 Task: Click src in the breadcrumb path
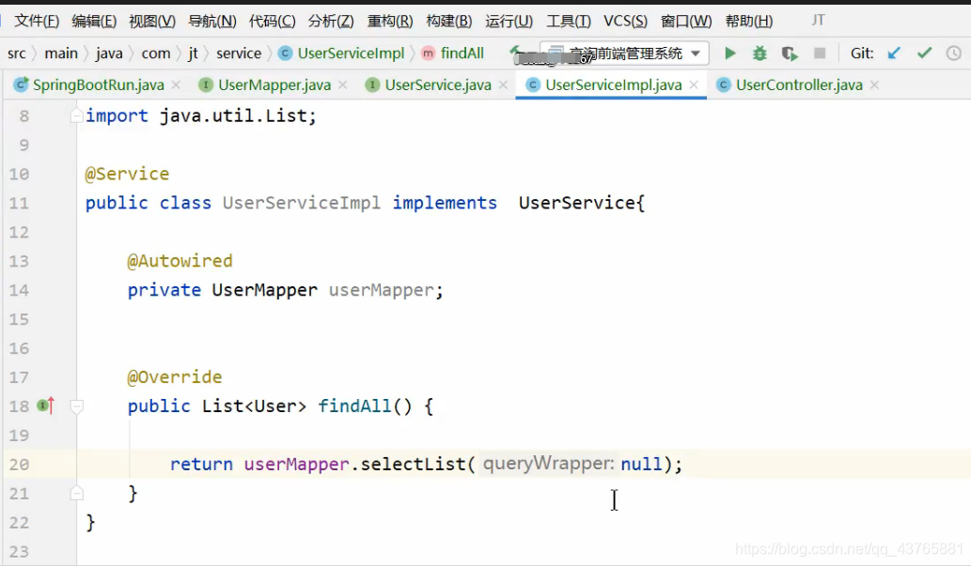click(x=17, y=54)
